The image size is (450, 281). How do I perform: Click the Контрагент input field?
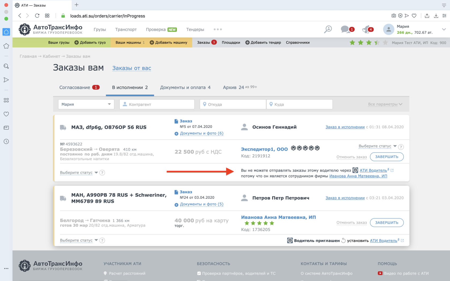[x=157, y=104]
